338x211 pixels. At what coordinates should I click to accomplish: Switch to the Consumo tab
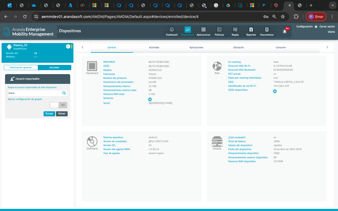(x=281, y=47)
